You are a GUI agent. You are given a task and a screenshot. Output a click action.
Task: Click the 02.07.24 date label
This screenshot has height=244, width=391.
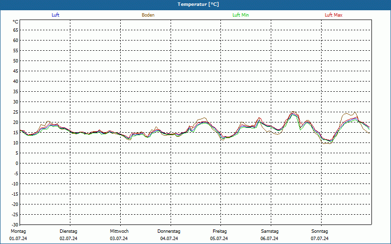click(x=68, y=239)
